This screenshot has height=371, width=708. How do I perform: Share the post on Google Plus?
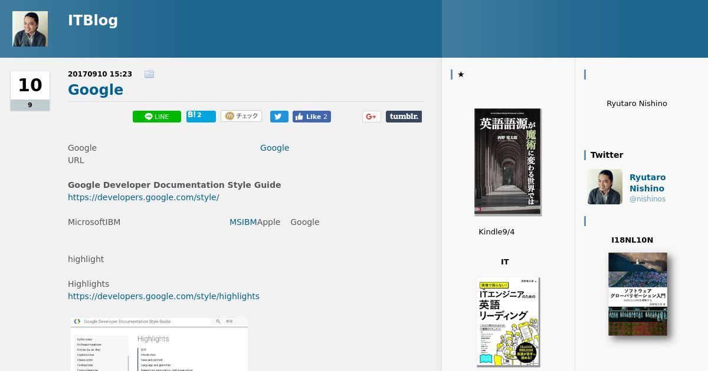tap(372, 117)
